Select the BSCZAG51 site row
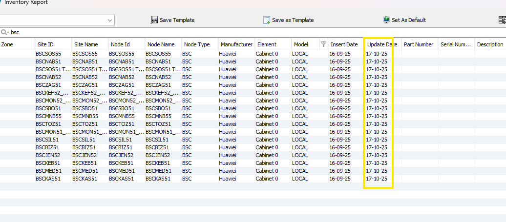Screen dimensions: 506x222 [x=48, y=85]
